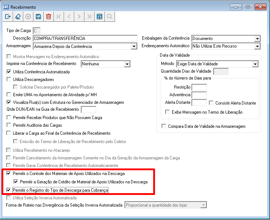Click the Alerta Distante percentage field
The image size is (270, 220).
[x=199, y=102]
